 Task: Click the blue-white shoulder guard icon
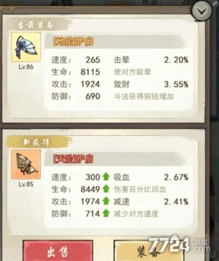pos(26,47)
